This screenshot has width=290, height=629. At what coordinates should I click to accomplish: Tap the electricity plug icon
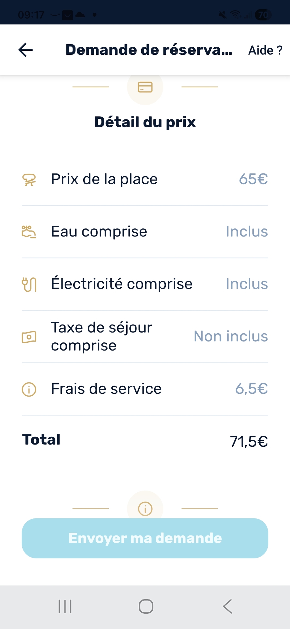pyautogui.click(x=29, y=284)
